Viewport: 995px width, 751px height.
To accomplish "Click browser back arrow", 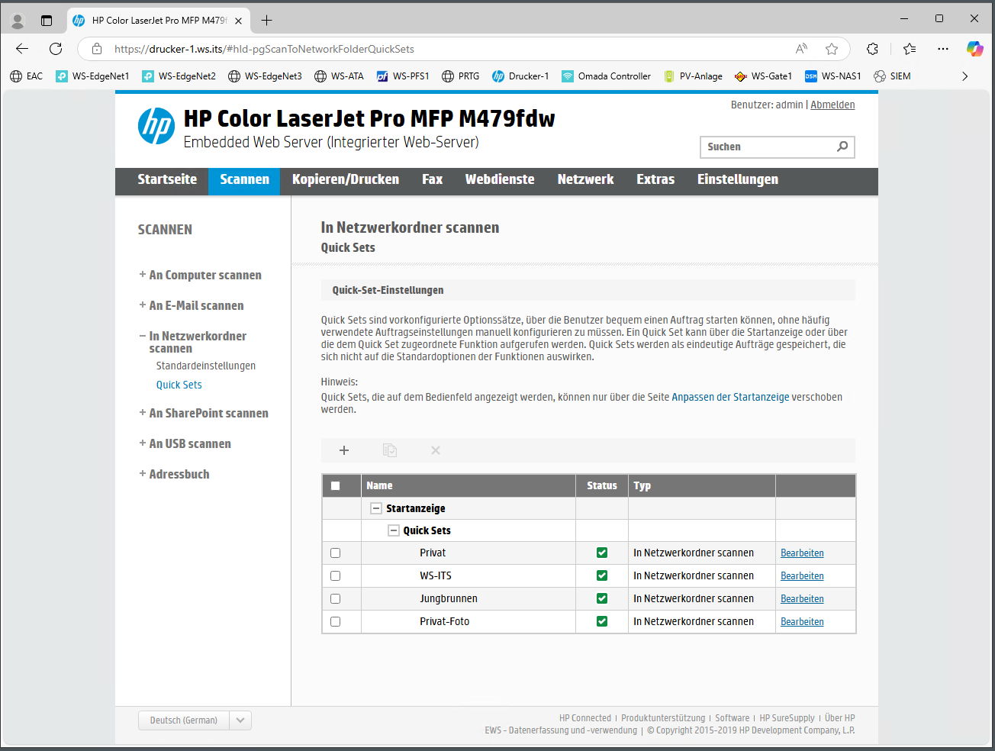I will pyautogui.click(x=22, y=49).
